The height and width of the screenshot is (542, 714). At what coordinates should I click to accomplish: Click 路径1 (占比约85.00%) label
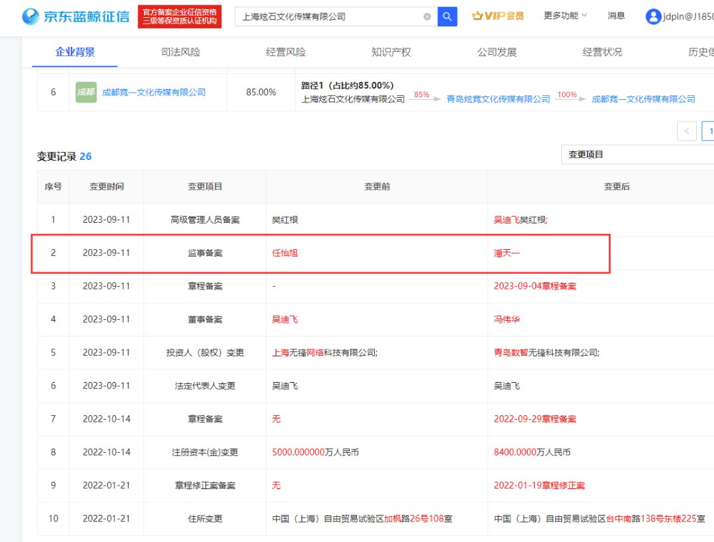tap(348, 85)
